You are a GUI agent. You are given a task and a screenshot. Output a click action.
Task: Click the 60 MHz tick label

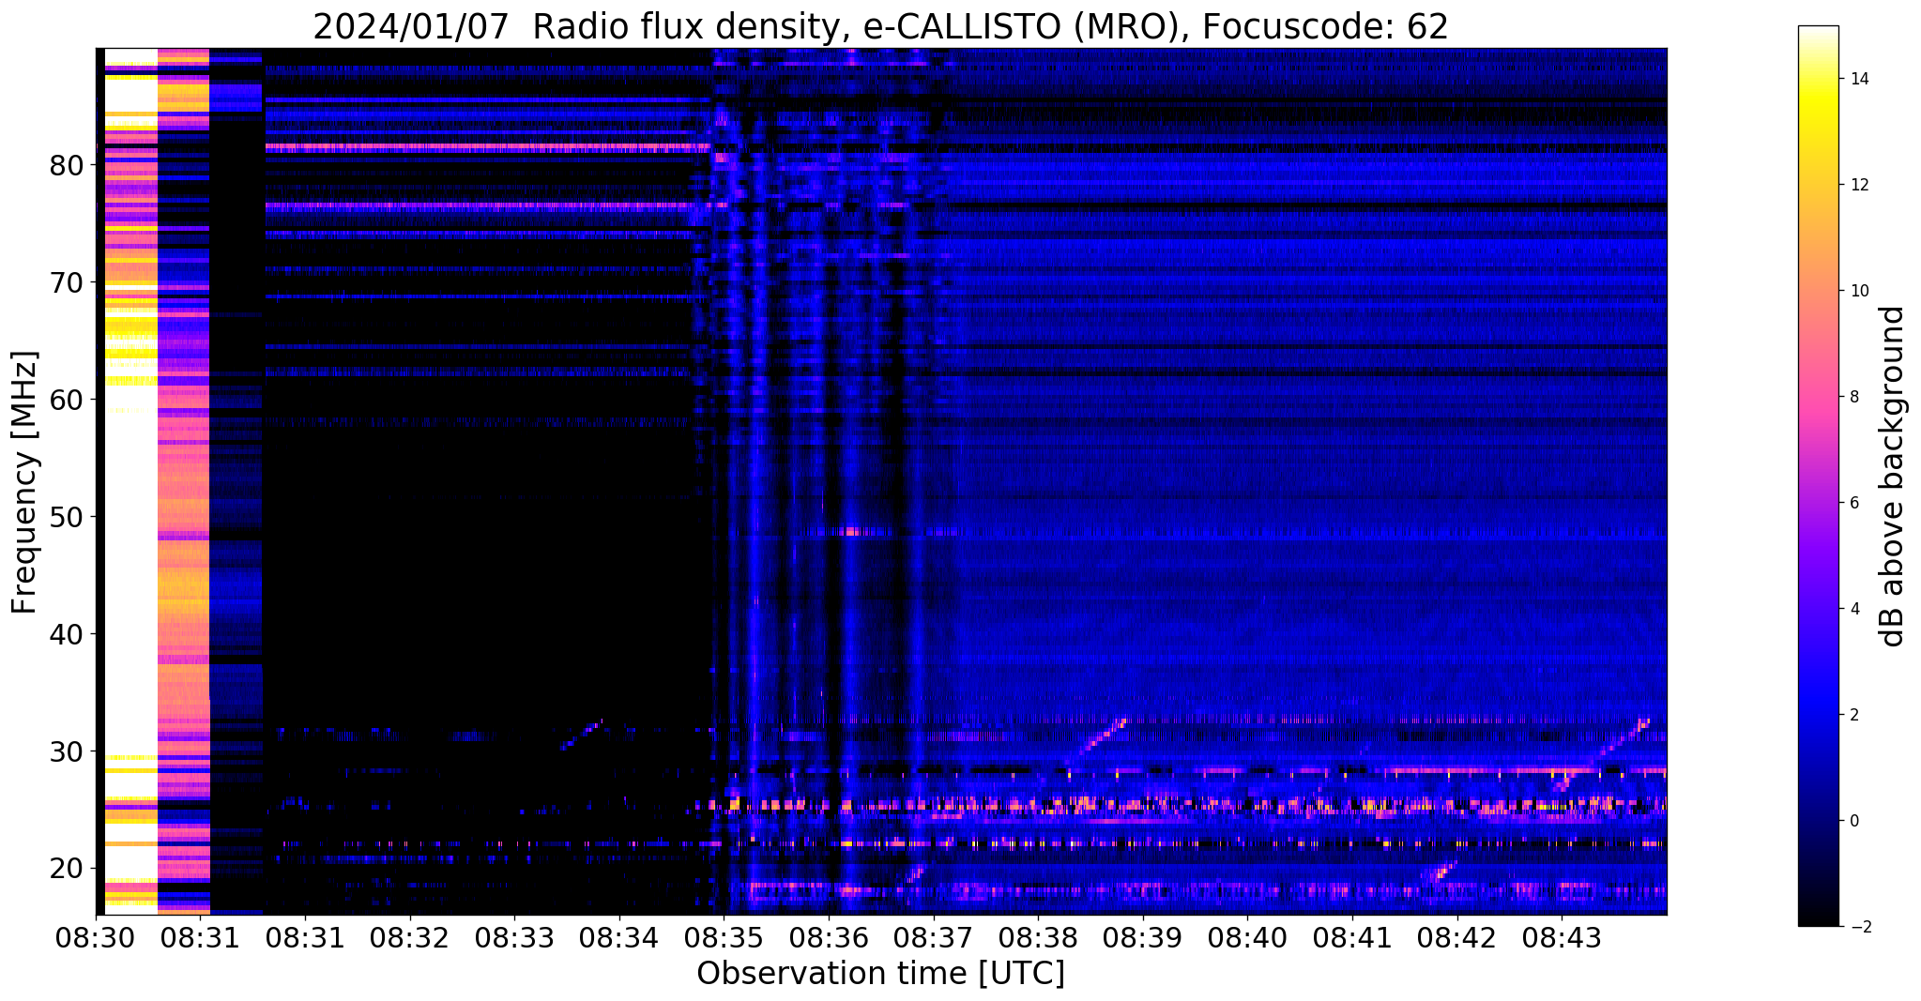67,401
